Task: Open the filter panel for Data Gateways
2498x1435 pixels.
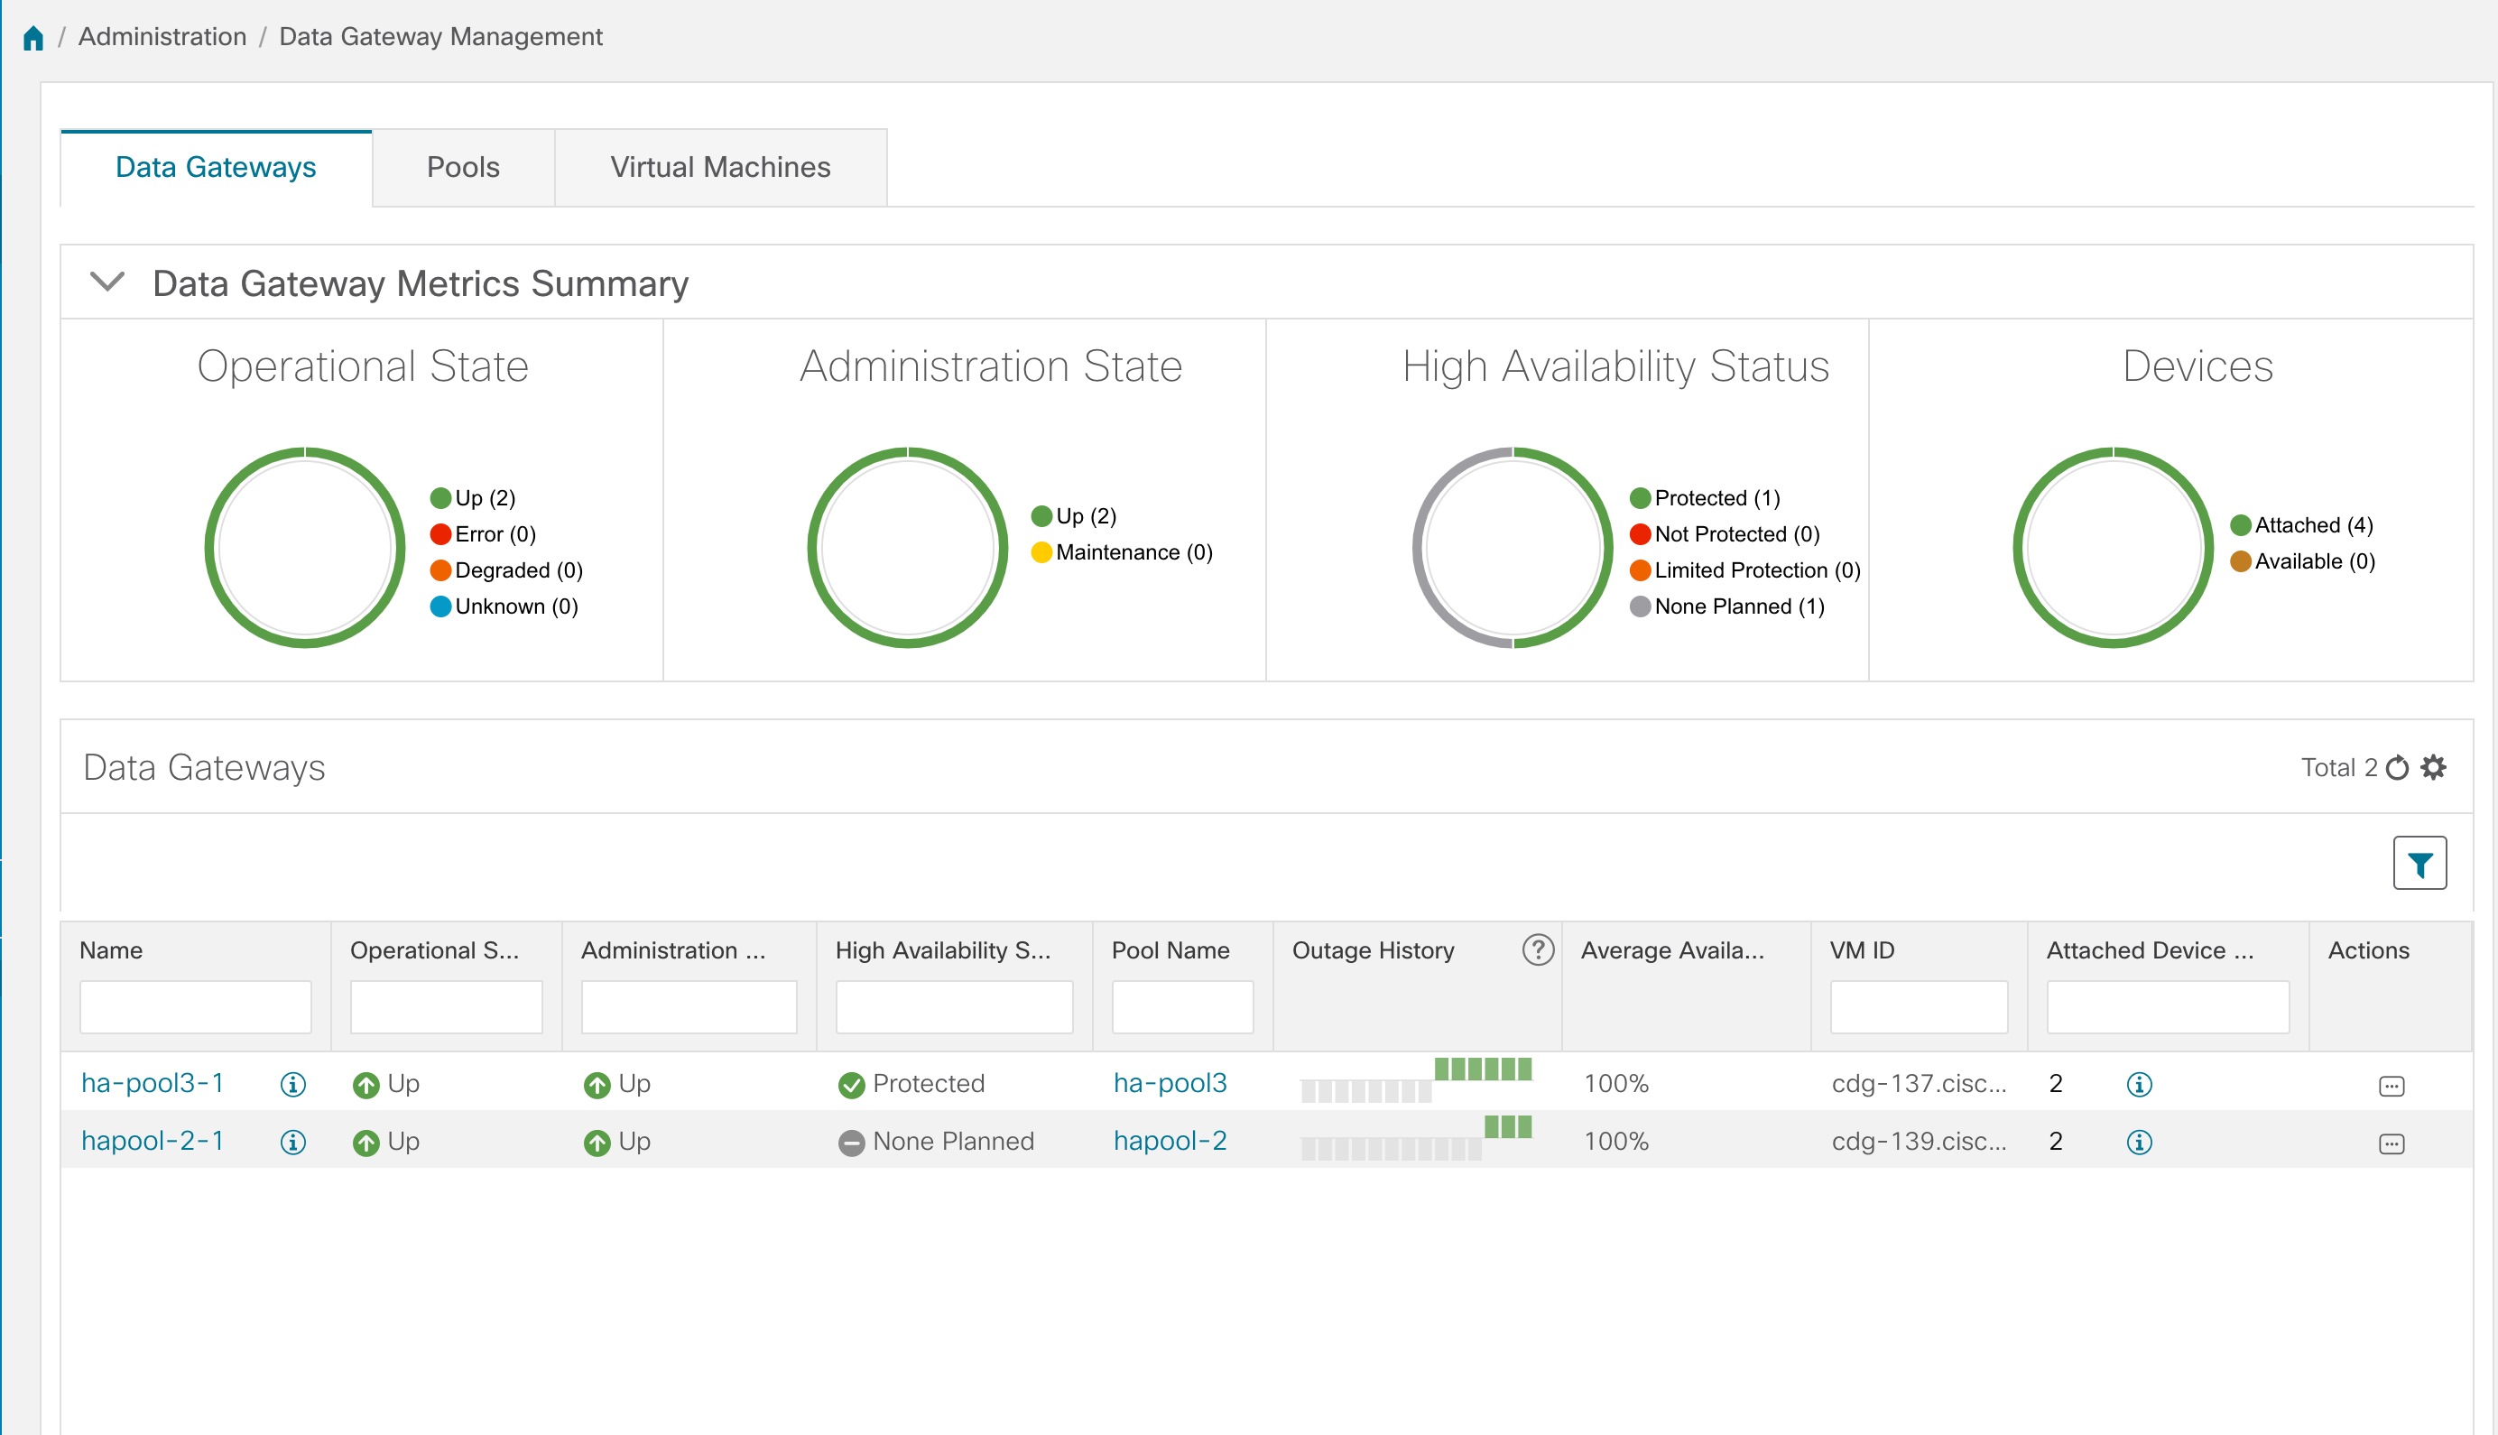Action: coord(2420,863)
